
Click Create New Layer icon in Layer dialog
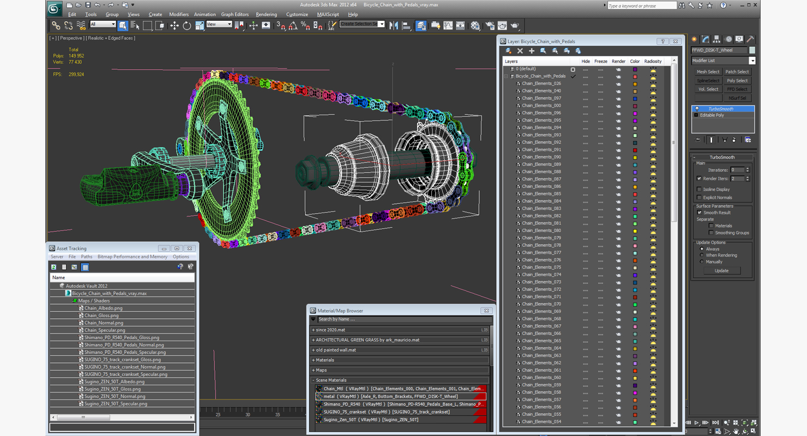pyautogui.click(x=508, y=51)
